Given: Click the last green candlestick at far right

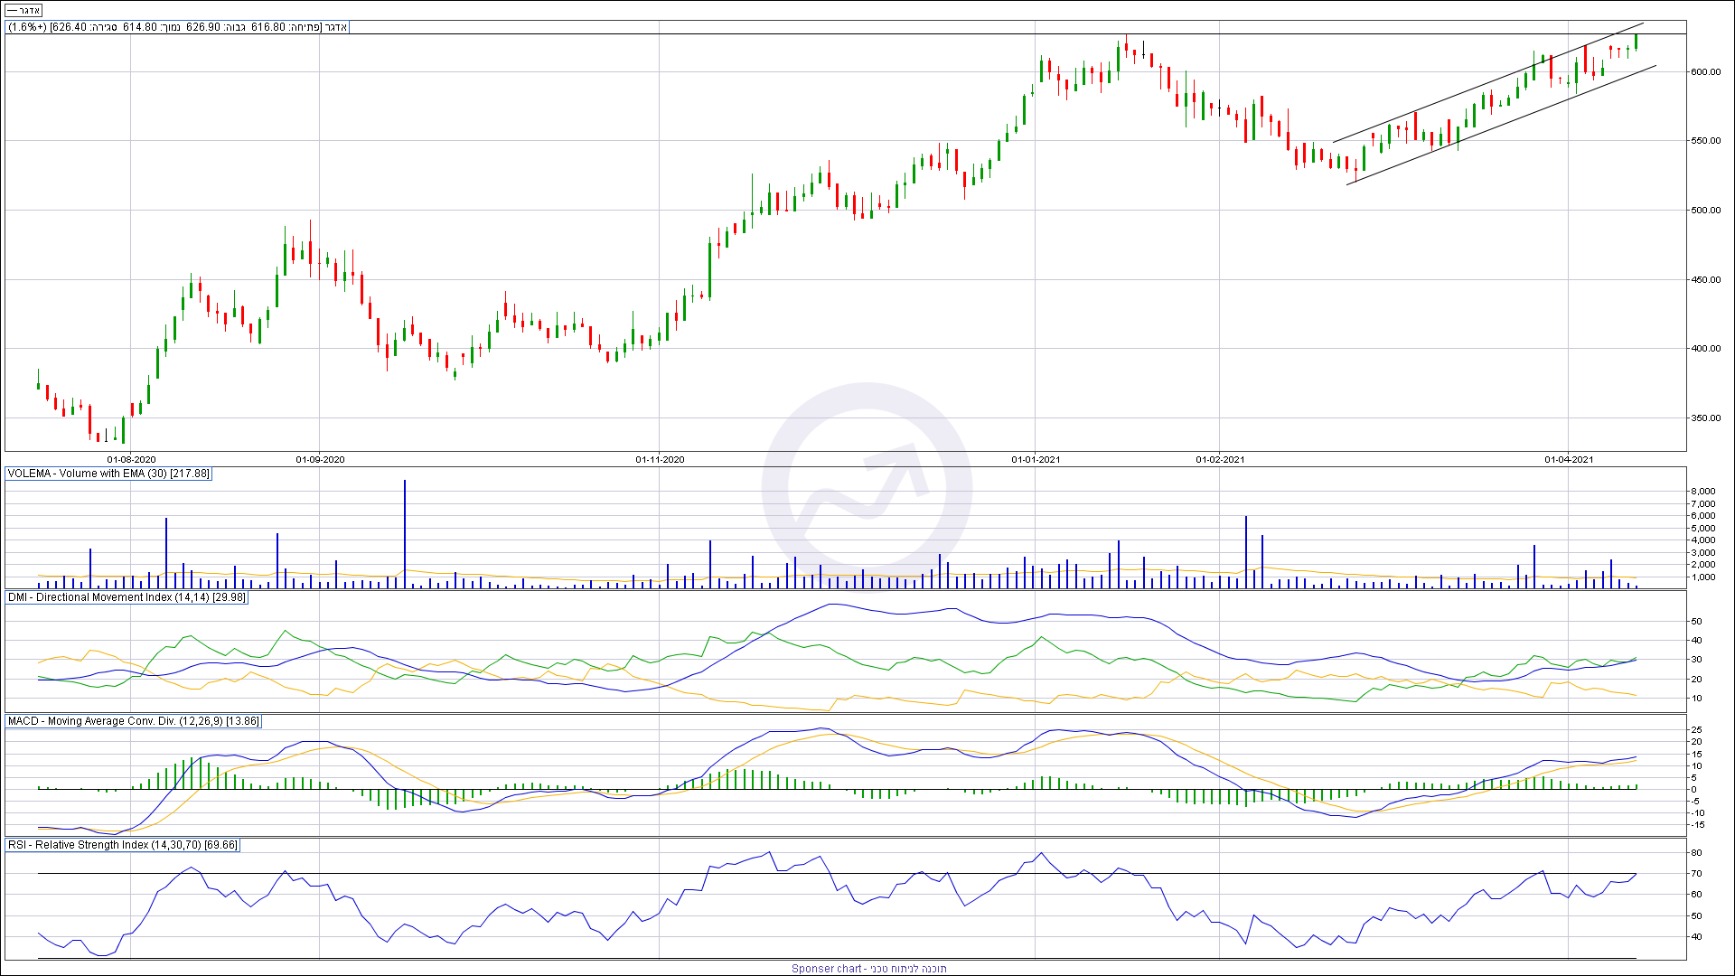Looking at the screenshot, I should [1636, 42].
